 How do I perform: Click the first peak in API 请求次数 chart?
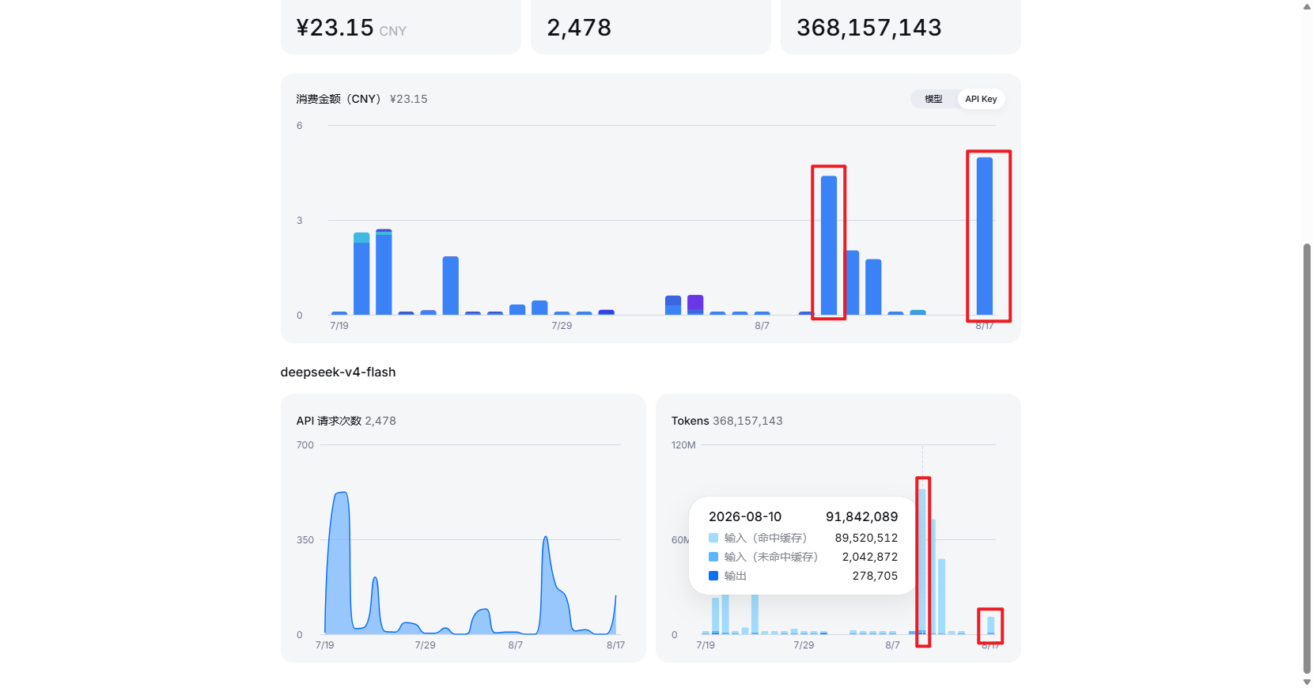pos(342,493)
